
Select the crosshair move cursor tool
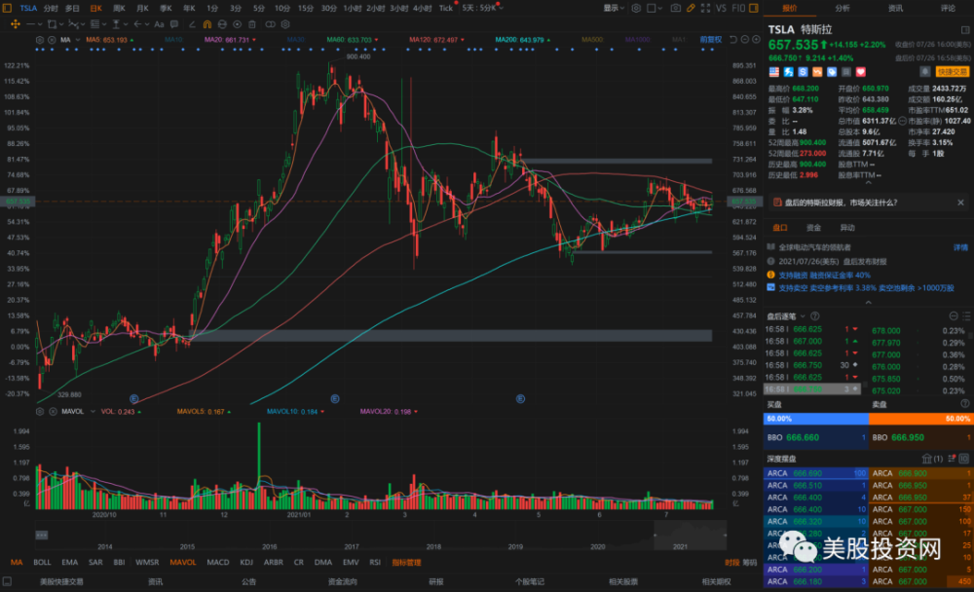(16, 24)
